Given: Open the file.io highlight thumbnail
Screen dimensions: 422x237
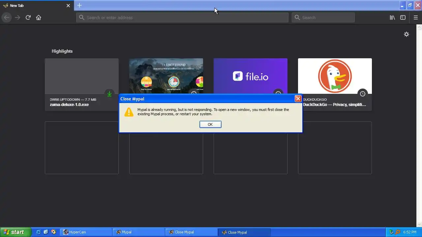Looking at the screenshot, I should [x=251, y=76].
